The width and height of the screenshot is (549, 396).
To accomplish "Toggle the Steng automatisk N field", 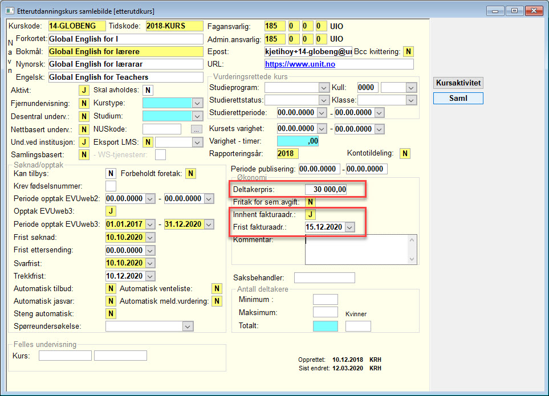I will [x=111, y=314].
